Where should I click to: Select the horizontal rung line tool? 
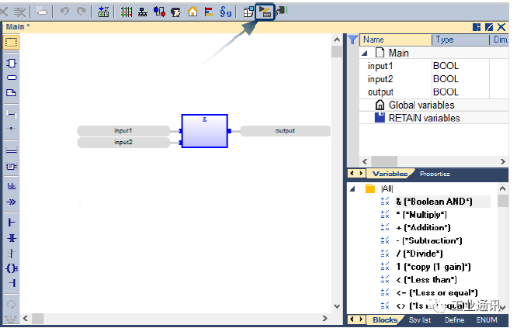11,151
